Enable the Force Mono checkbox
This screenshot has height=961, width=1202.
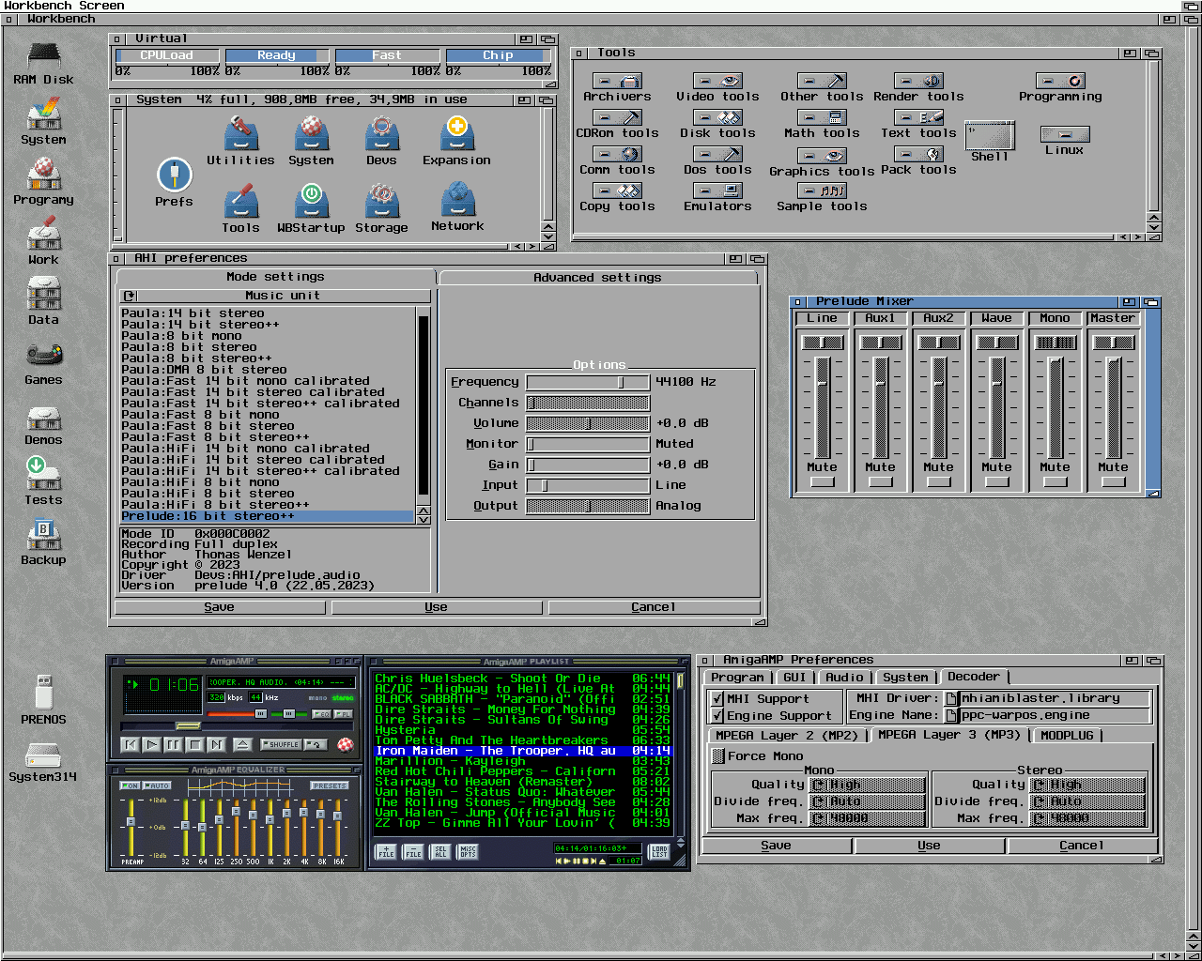[x=718, y=756]
